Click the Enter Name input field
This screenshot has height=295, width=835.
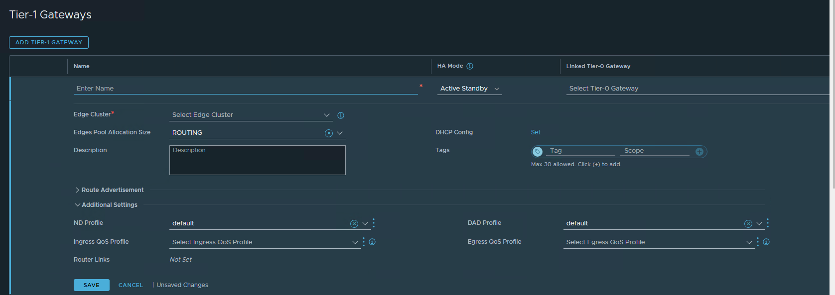click(x=245, y=89)
